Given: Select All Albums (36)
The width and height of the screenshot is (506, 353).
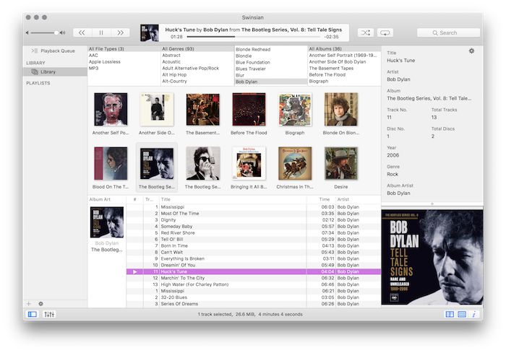Looking at the screenshot, I should click(x=344, y=49).
